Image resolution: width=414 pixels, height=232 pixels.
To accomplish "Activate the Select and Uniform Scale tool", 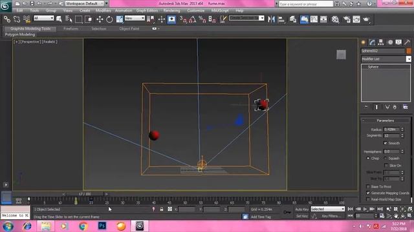I will 119,19.
